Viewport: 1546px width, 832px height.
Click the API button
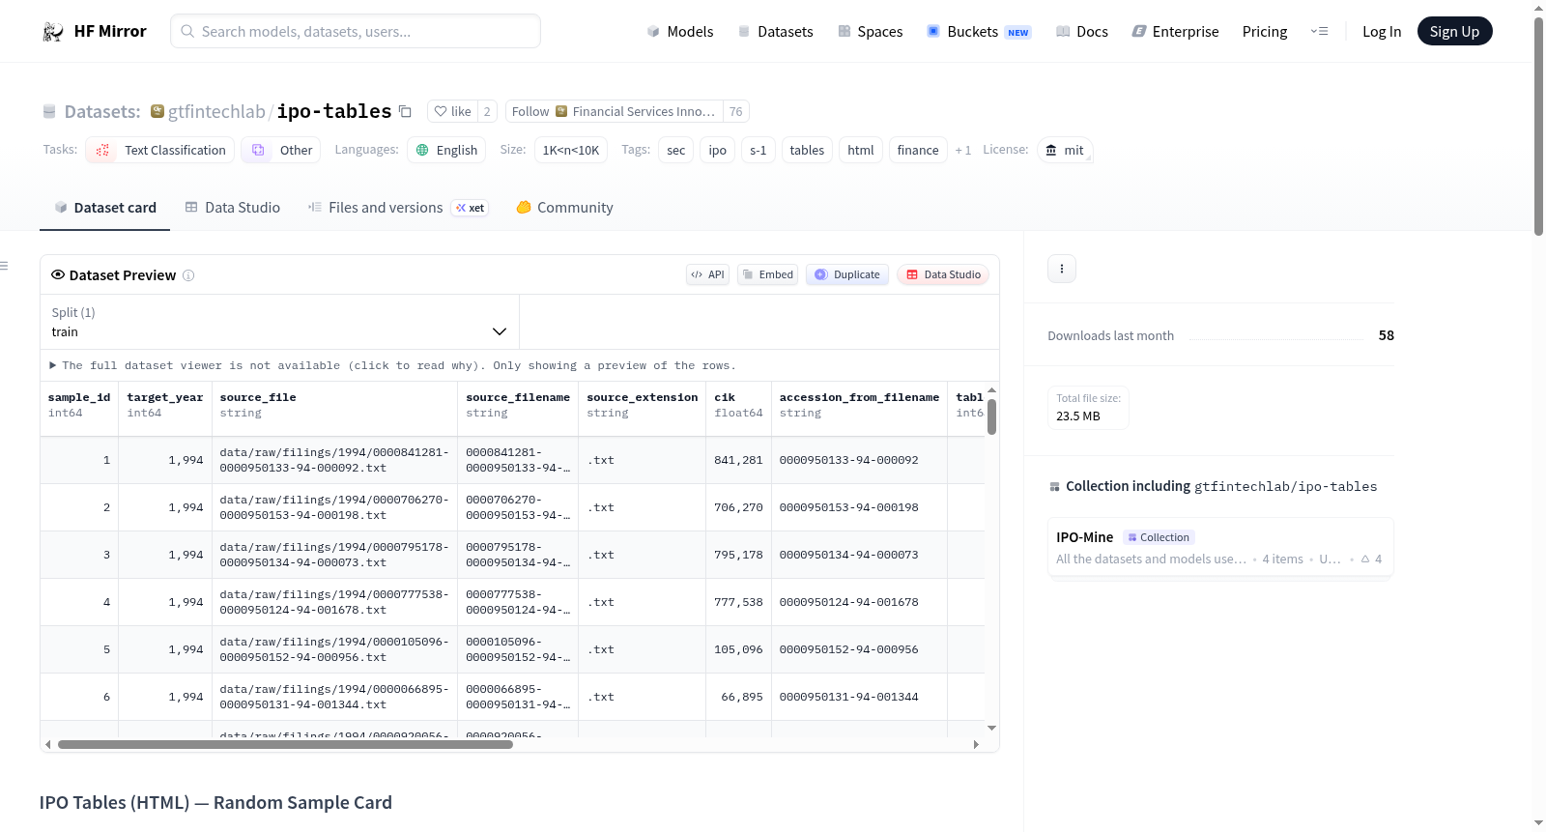[707, 274]
